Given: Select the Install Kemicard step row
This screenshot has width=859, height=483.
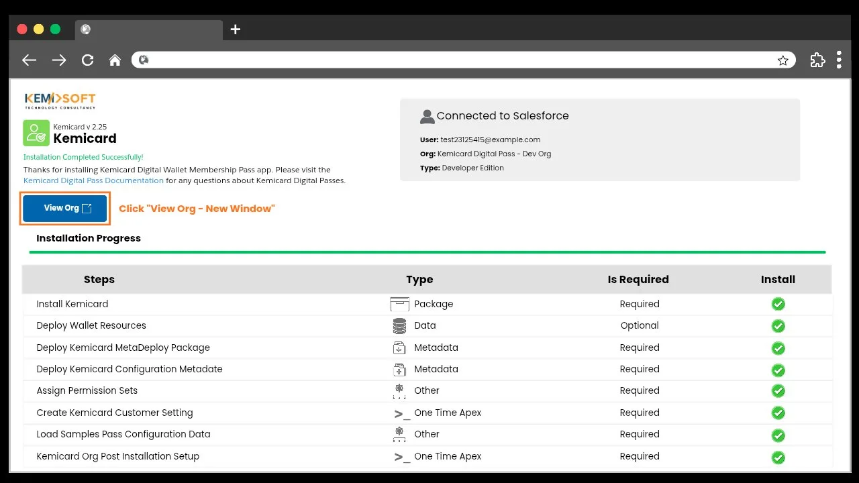Looking at the screenshot, I should [427, 304].
